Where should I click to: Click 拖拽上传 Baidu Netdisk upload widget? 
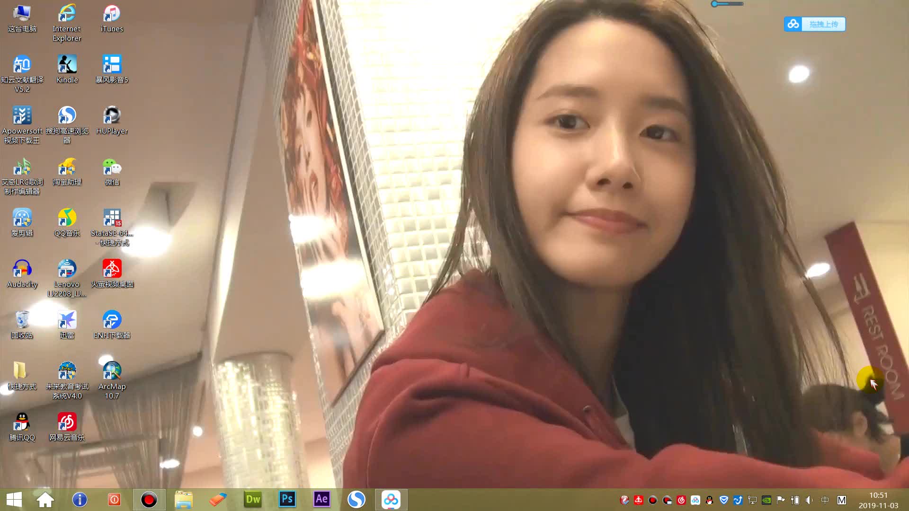(x=815, y=24)
